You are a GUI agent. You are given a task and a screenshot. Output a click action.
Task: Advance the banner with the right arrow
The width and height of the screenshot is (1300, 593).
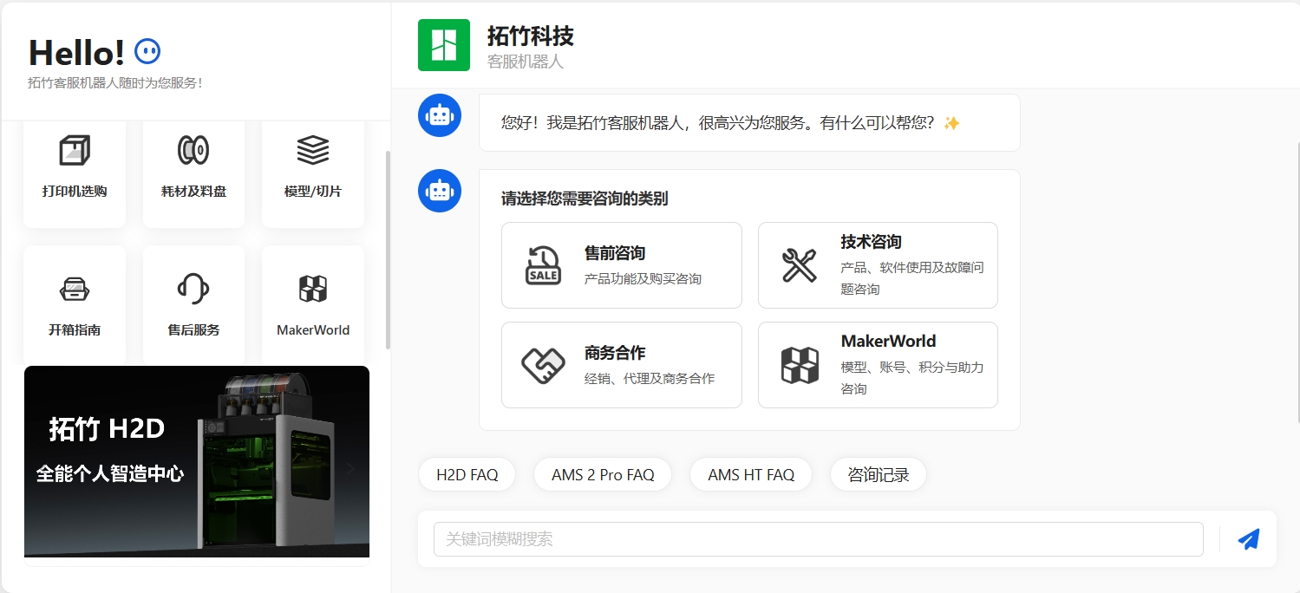[350, 469]
